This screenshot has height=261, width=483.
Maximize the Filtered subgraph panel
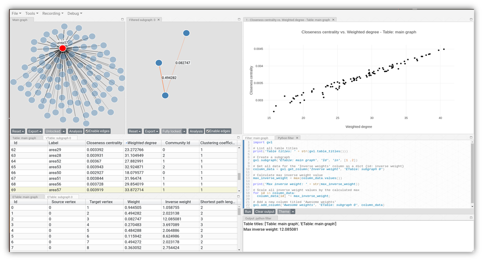240,19
